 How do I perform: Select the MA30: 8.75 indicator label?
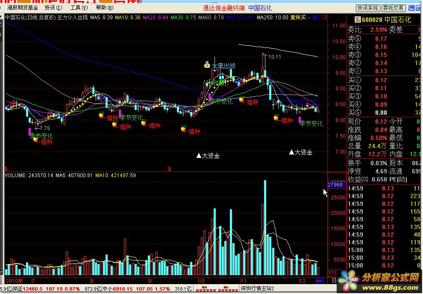183,18
